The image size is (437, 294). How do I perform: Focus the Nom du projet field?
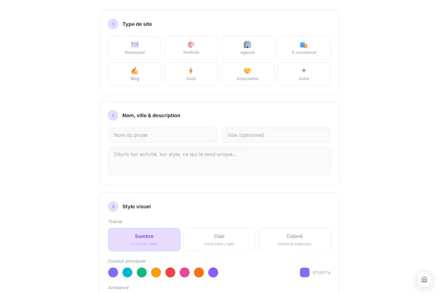pyautogui.click(x=163, y=135)
